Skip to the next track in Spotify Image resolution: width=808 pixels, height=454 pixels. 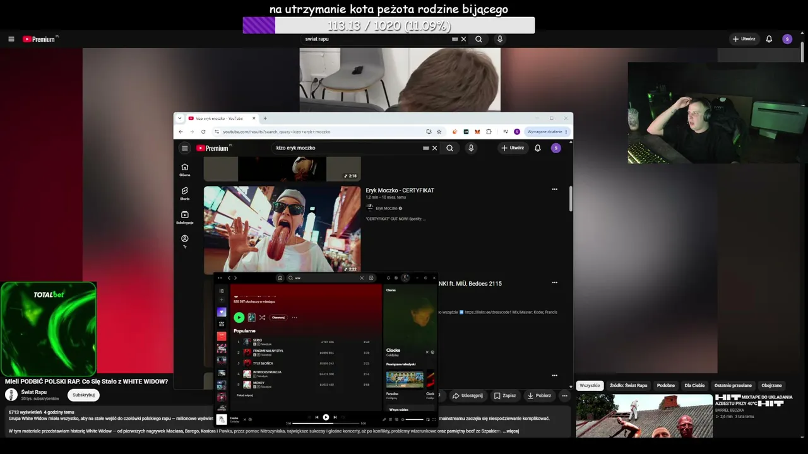[x=335, y=417]
